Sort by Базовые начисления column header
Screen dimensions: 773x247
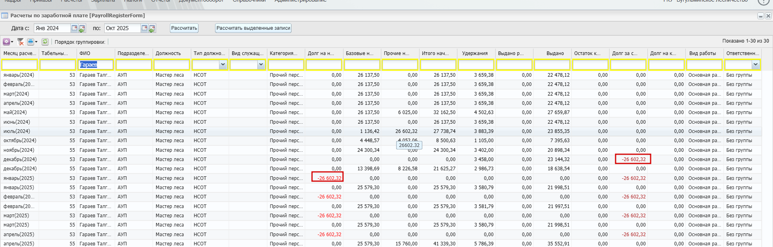coord(362,53)
